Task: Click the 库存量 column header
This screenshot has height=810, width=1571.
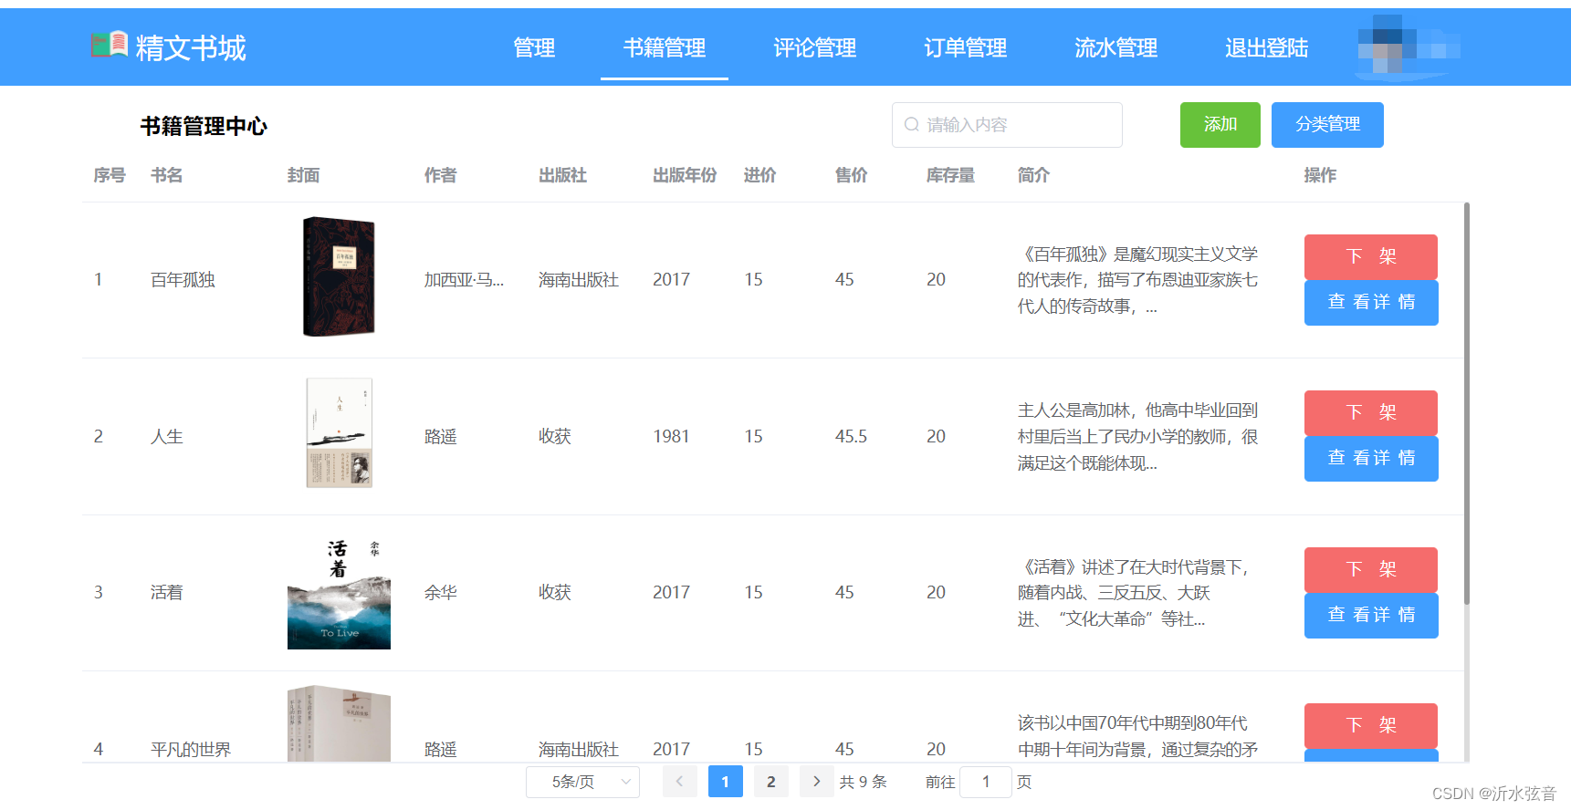Action: 950,175
